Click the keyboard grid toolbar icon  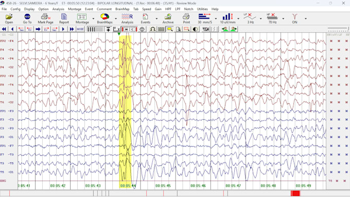point(161,29)
